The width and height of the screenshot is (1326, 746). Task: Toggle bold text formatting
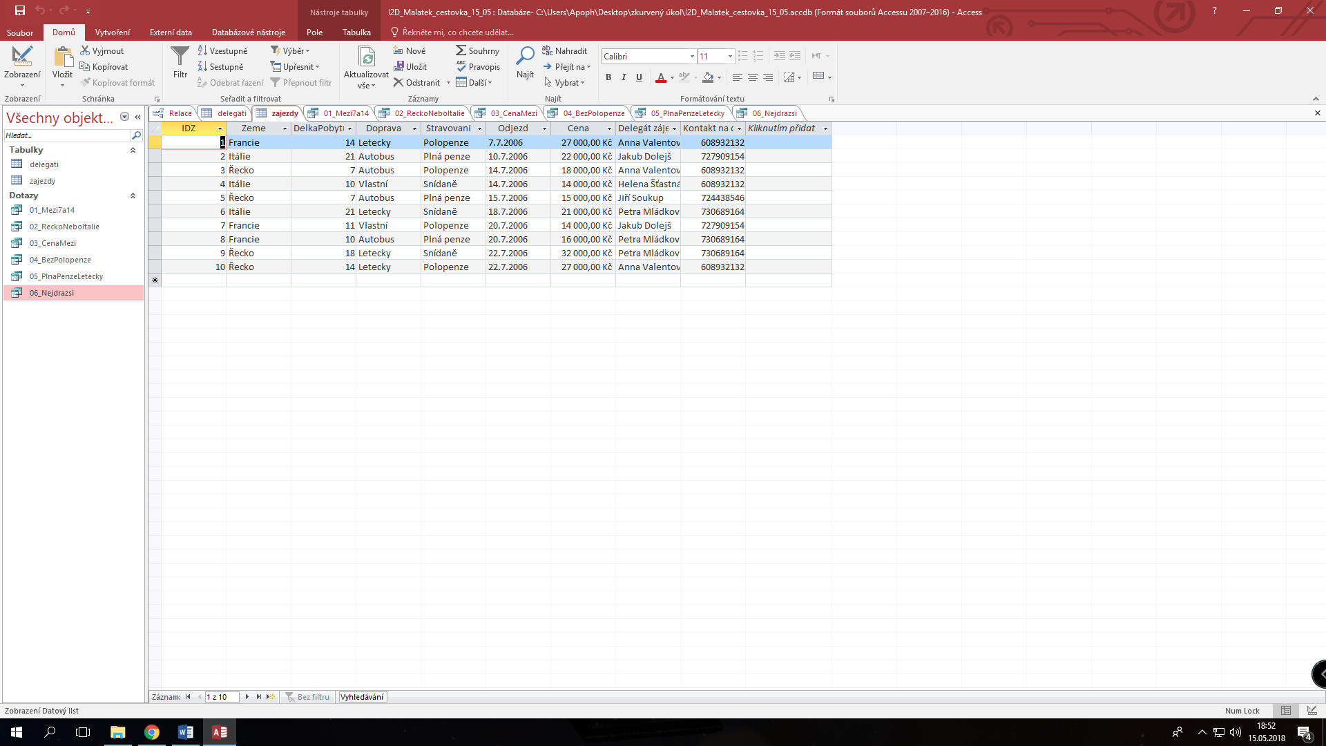pos(608,77)
